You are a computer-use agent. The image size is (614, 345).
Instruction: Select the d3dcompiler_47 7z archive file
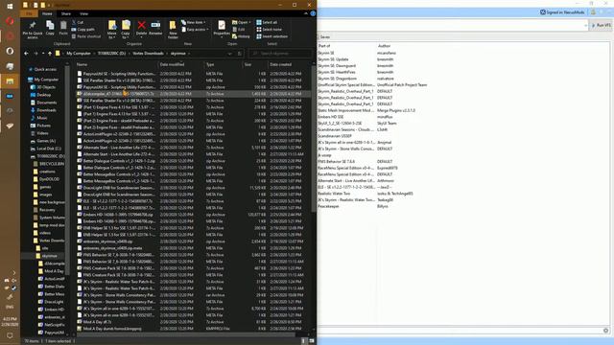coord(193,94)
